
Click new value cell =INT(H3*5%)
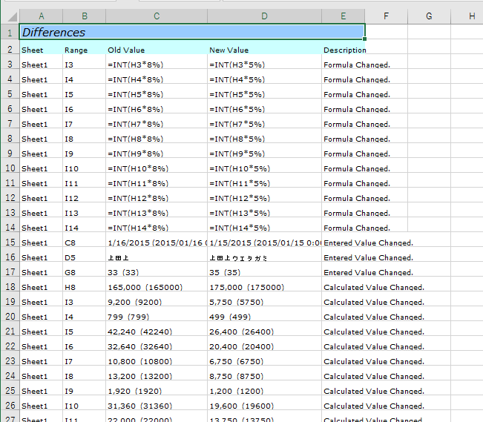(264, 65)
